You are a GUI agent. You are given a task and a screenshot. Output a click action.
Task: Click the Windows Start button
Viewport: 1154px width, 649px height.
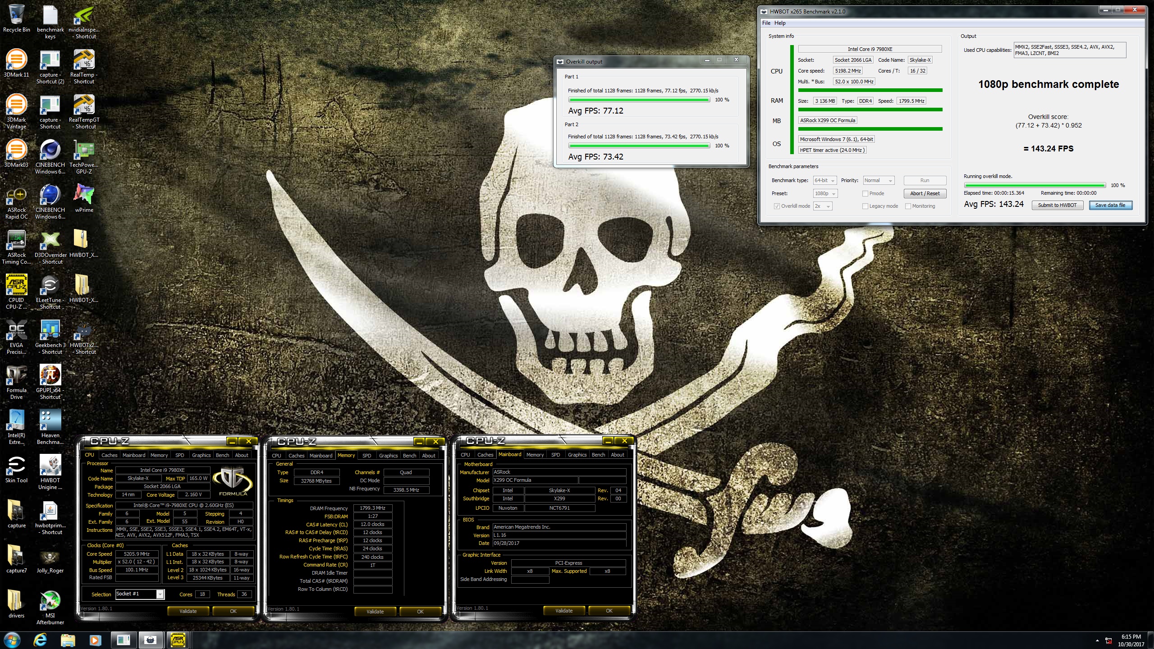click(12, 640)
